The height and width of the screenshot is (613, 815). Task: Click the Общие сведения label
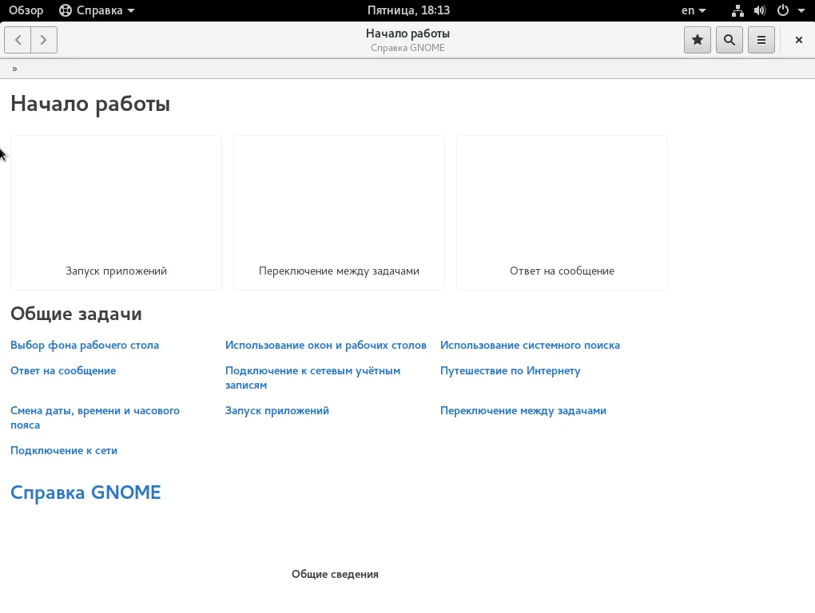335,574
